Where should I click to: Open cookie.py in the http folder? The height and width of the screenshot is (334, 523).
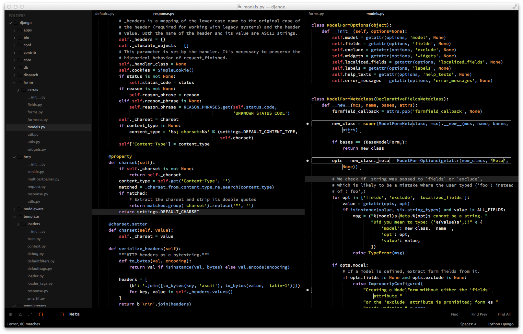tap(36, 172)
